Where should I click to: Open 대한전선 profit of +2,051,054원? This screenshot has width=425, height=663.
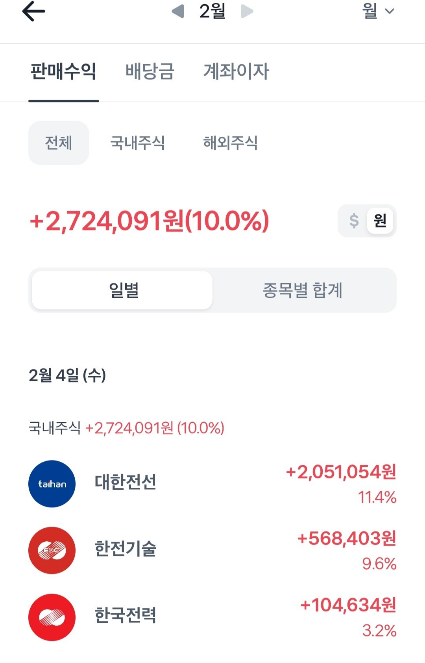(341, 472)
